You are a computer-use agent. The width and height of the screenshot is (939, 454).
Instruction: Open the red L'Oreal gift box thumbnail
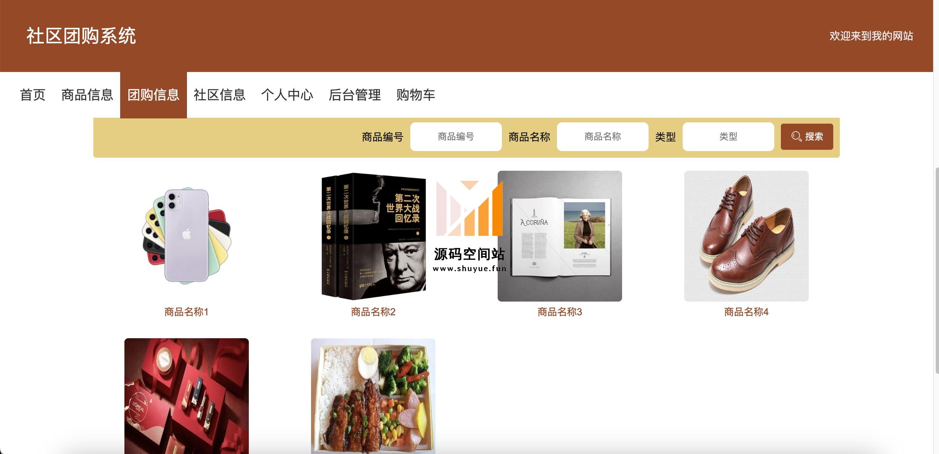pyautogui.click(x=187, y=396)
